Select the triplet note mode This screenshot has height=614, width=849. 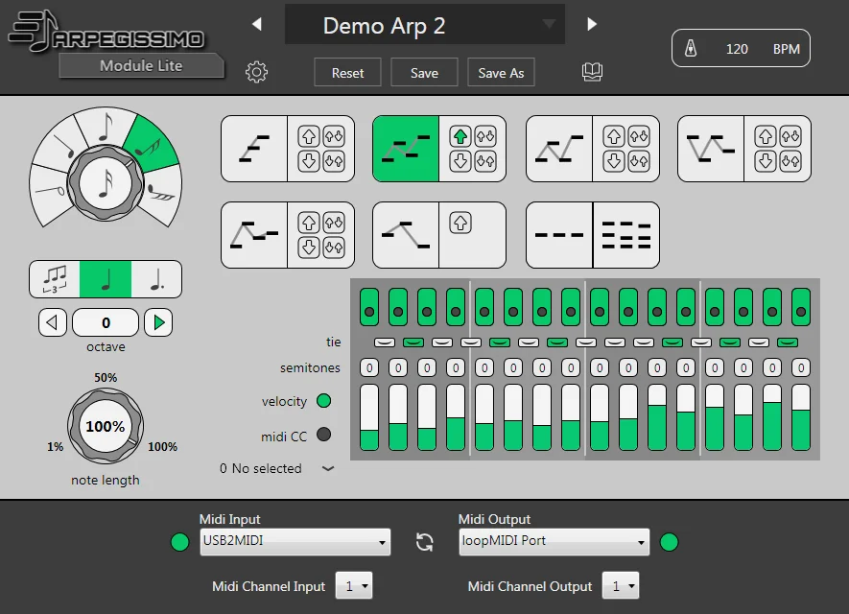click(55, 279)
